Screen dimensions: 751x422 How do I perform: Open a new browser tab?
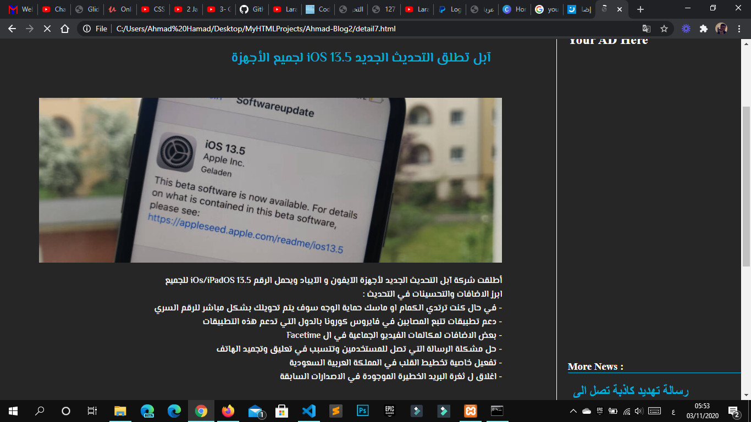640,9
